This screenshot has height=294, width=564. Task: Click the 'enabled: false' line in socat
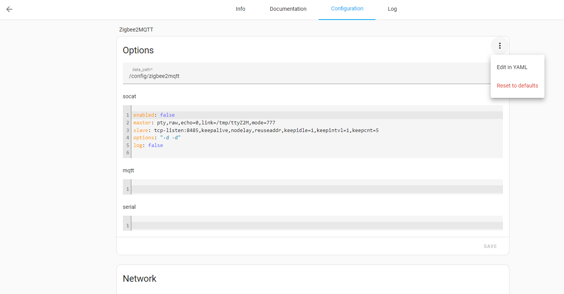pos(317,115)
